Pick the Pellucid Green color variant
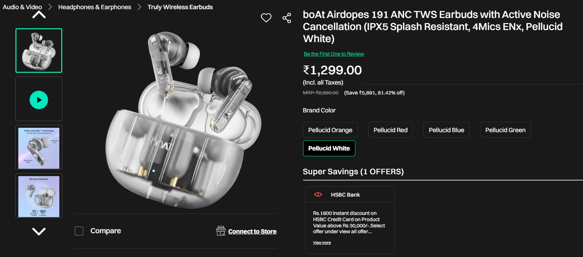The height and width of the screenshot is (257, 583). click(505, 130)
